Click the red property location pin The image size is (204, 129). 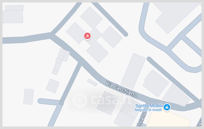[87, 36]
